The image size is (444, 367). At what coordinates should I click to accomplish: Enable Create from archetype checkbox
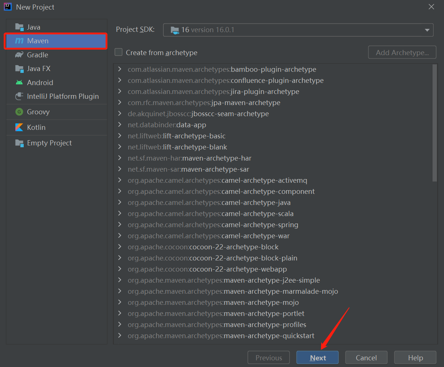[118, 52]
